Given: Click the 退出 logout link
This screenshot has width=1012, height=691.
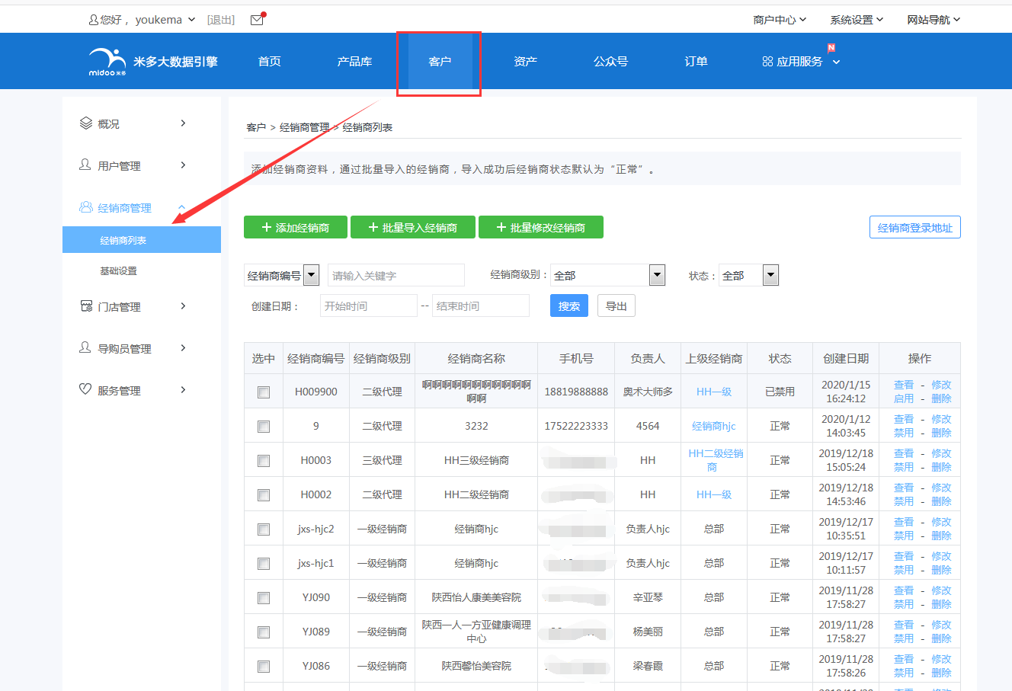Looking at the screenshot, I should click(221, 20).
